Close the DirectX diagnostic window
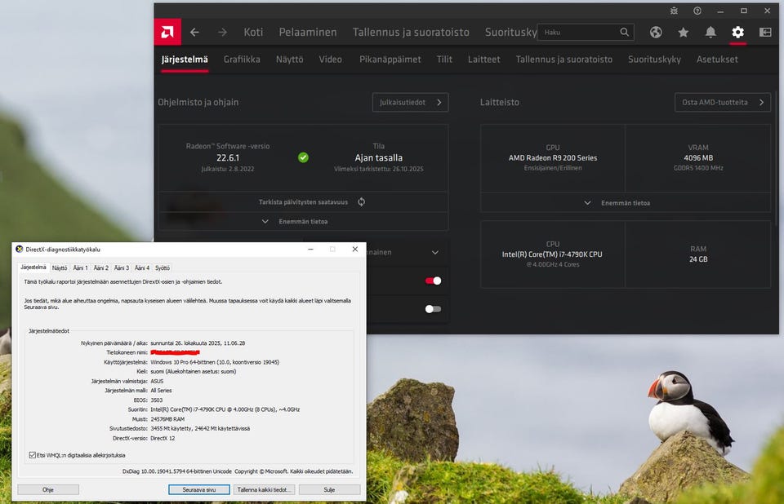Screen dimensions: 784x504 pos(355,249)
